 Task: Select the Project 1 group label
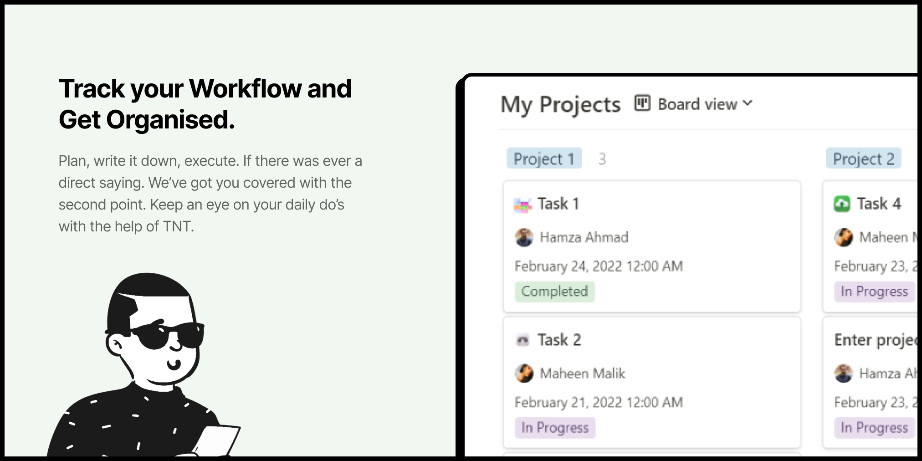coord(544,159)
